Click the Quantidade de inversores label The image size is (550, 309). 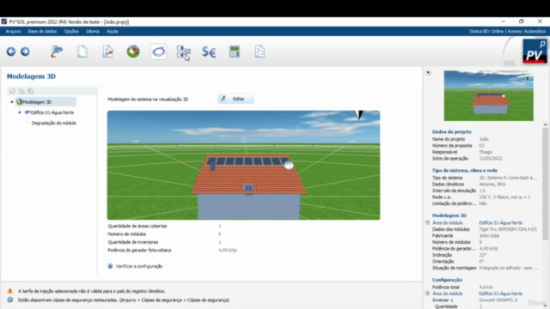tap(133, 242)
